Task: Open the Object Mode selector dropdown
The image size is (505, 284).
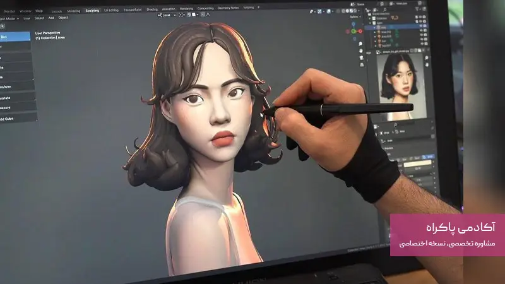Action: click(9, 18)
